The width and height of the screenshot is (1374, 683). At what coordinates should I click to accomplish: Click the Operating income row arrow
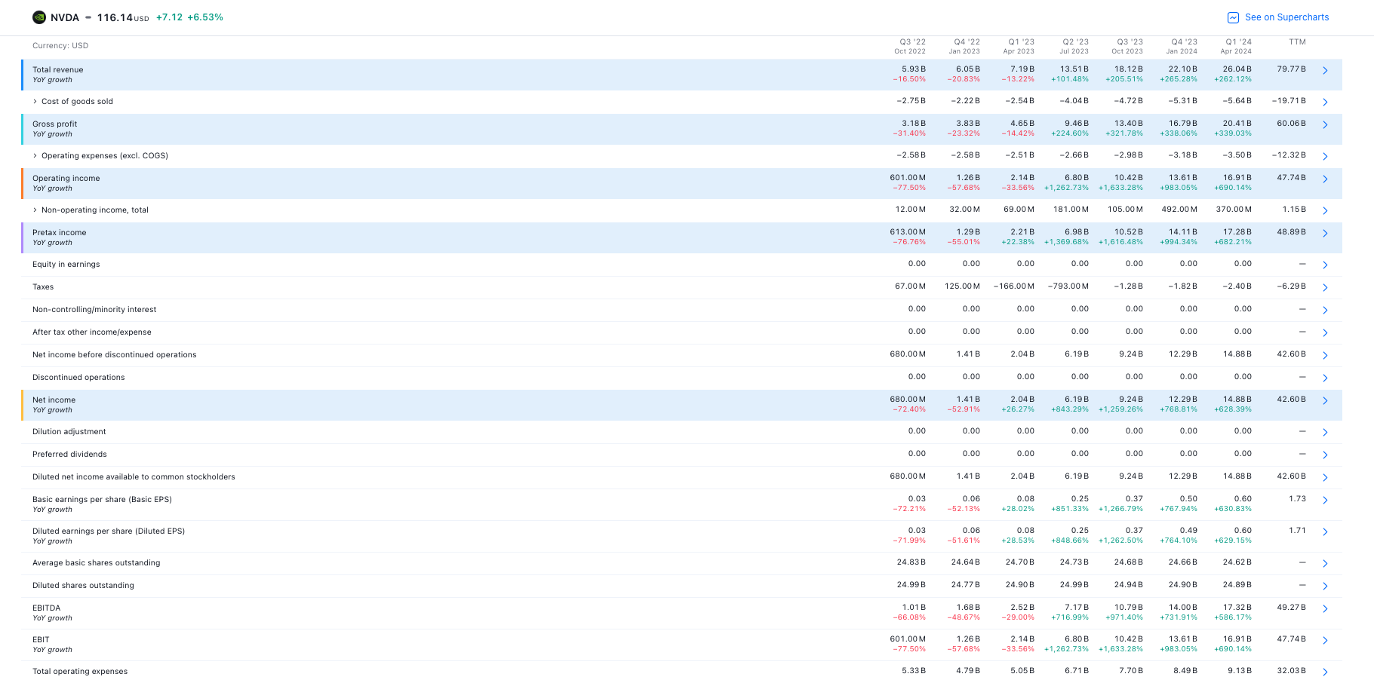1325,179
